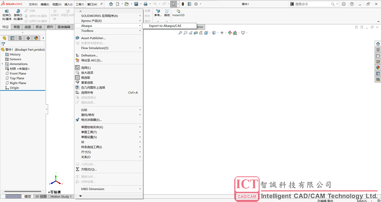The image size is (381, 202).
Task: Switch to the ConfigurationManager tab icon
Action: tap(20, 38)
